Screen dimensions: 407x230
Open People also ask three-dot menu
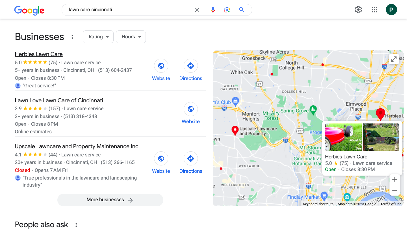pos(76,225)
